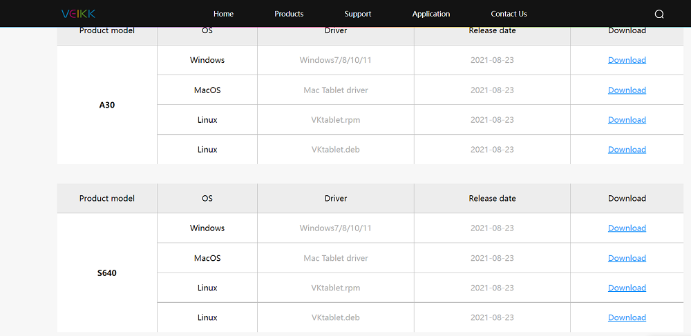Click the VEIKK logo

[78, 14]
